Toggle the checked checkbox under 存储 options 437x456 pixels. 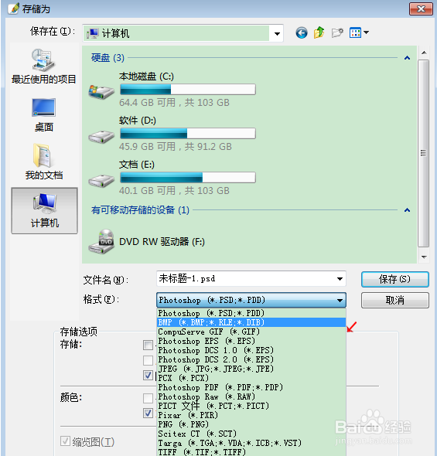[148, 376]
